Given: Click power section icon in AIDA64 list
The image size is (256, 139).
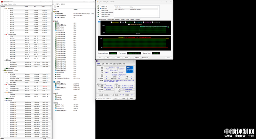Looking at the screenshot, I should coord(54,103).
